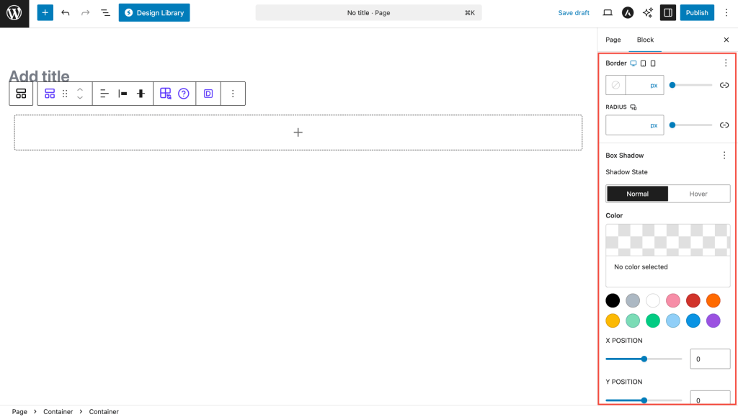Click the X POSITION number input field

pos(709,359)
